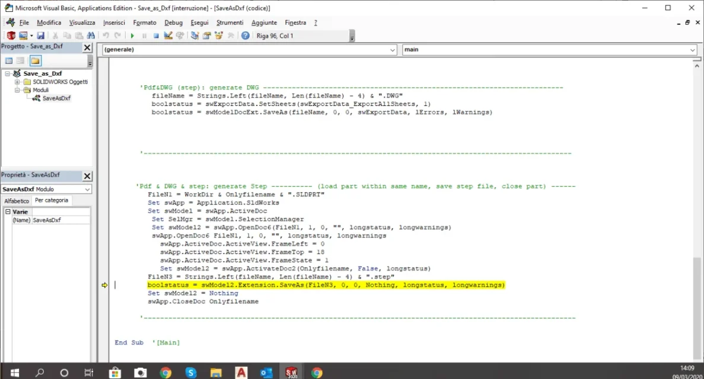This screenshot has height=379, width=704.
Task: Open the toolbar options overflow arrow
Action: pyautogui.click(x=352, y=37)
